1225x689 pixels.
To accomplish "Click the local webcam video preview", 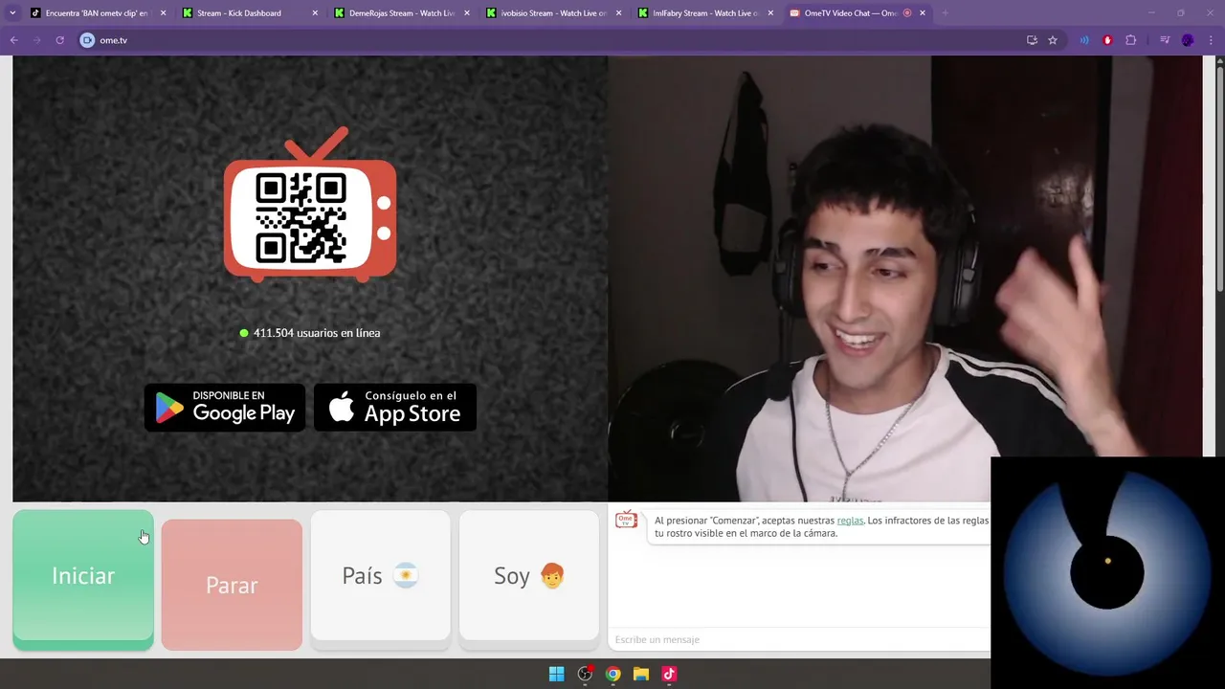I will coord(904,278).
